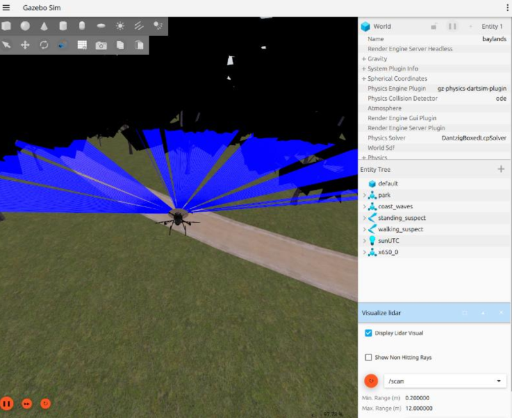Click the World Sdf property row
Screen dimensions: 512x418
click(434, 147)
